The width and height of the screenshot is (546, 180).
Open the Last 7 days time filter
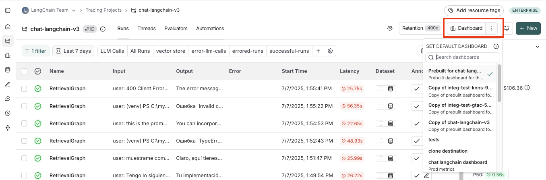point(73,51)
